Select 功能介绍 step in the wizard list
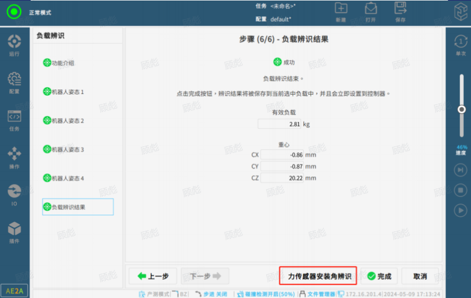Viewport: 471px width, 298px height. (x=62, y=63)
